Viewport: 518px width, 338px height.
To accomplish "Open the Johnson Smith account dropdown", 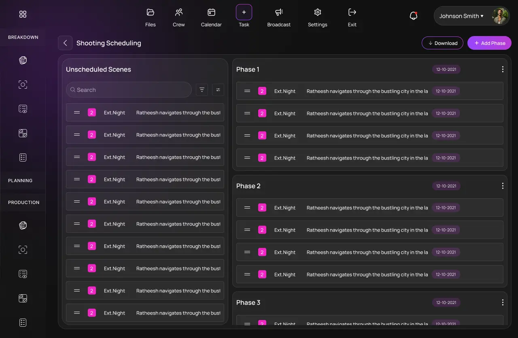I will click(x=461, y=16).
